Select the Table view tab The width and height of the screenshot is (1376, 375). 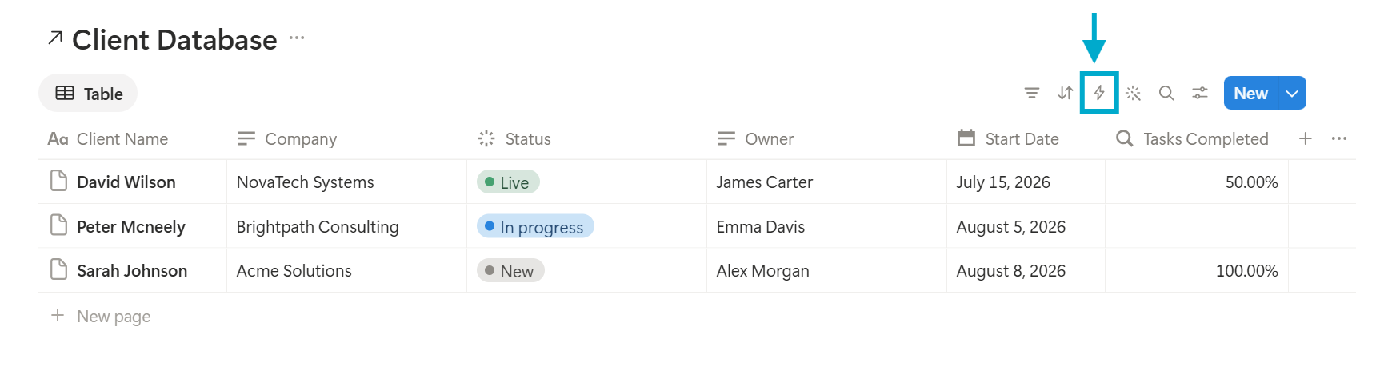pyautogui.click(x=88, y=94)
